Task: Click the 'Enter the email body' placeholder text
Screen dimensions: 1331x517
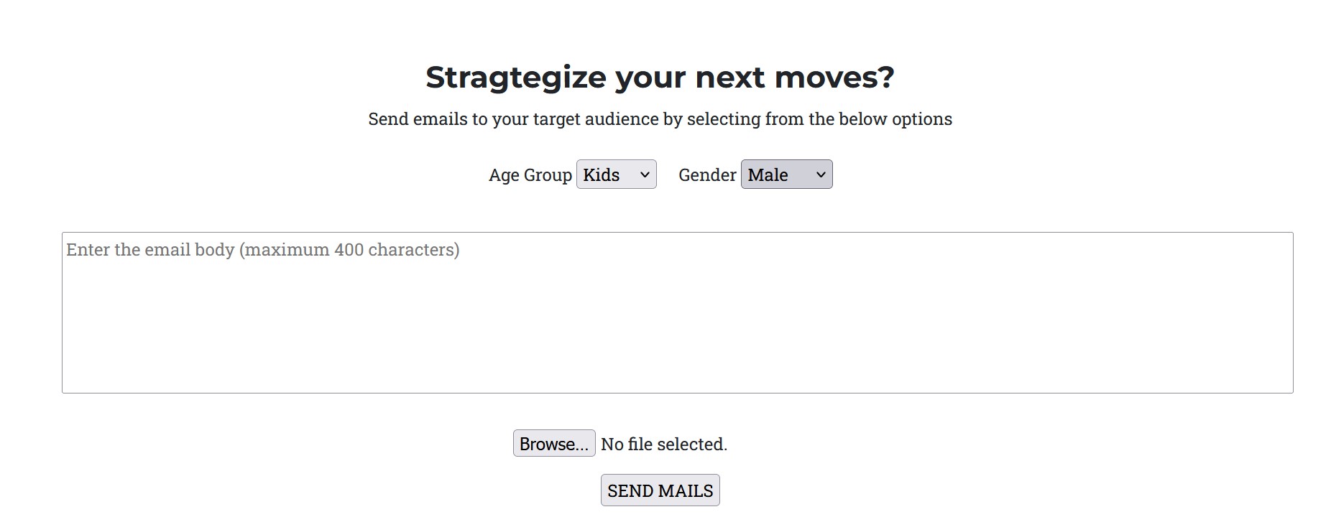Action: [150, 250]
